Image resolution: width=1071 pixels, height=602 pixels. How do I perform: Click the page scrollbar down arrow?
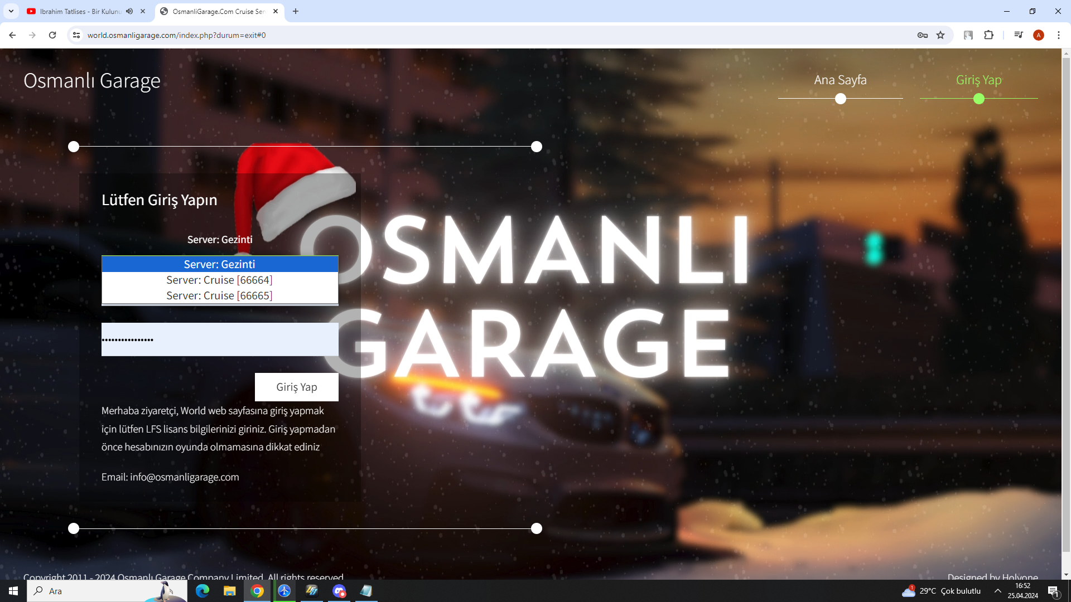pyautogui.click(x=1066, y=575)
